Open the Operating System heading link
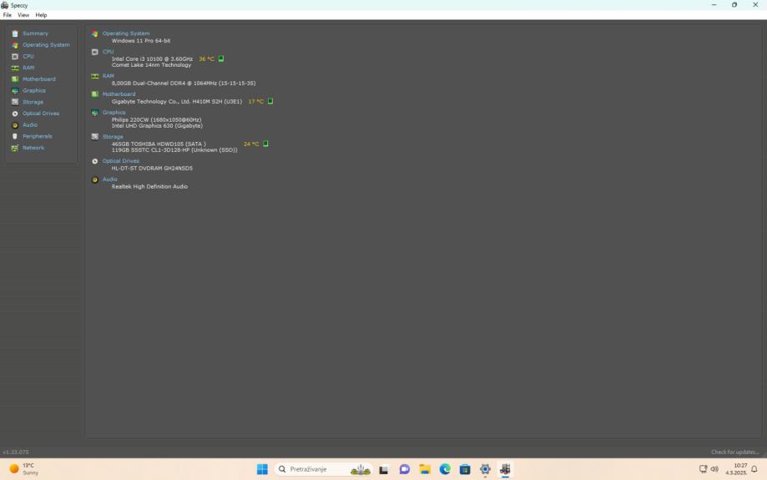Viewport: 767px width, 480px height. point(126,33)
